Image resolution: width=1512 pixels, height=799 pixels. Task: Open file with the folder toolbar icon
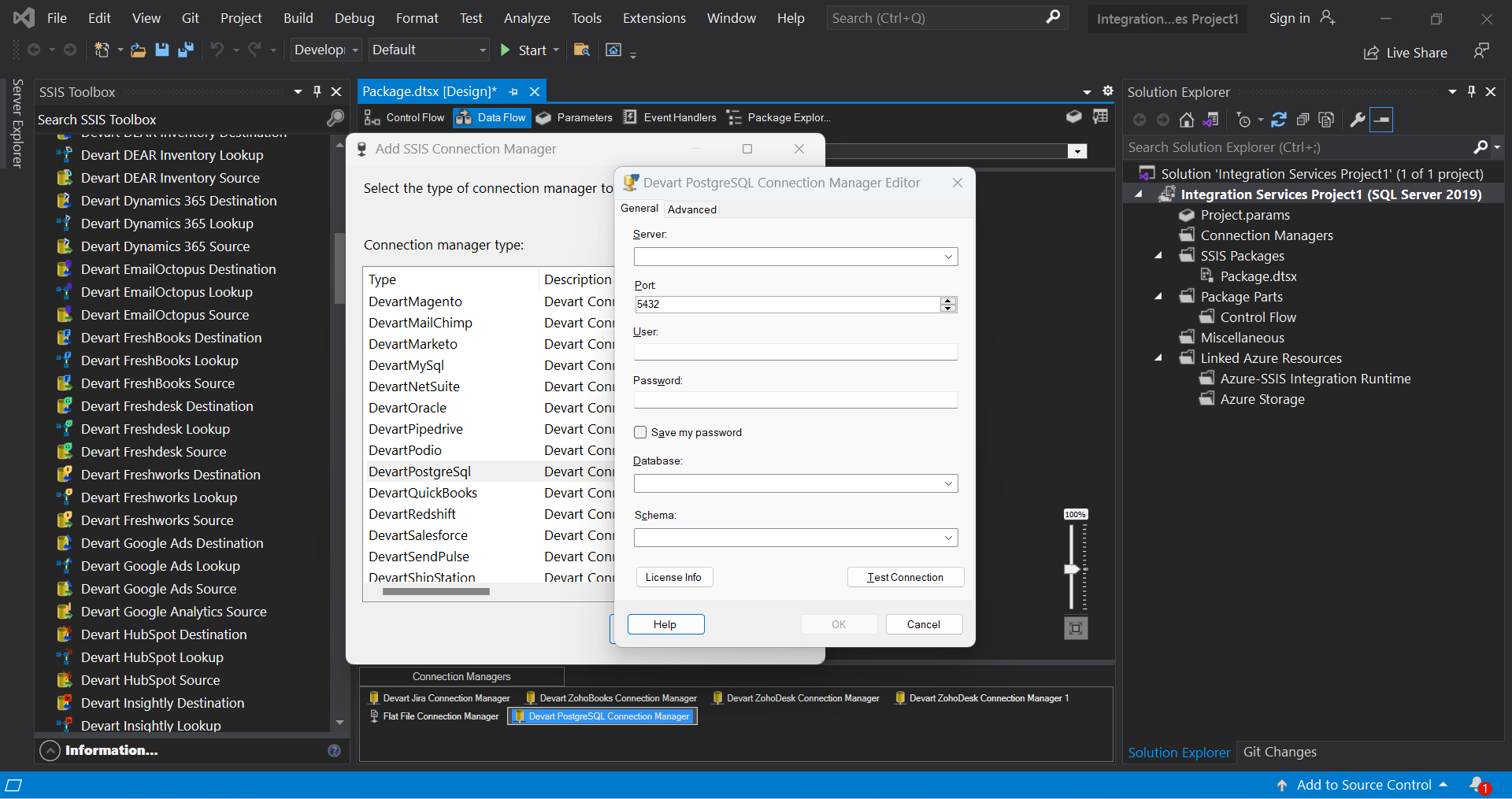click(x=138, y=50)
